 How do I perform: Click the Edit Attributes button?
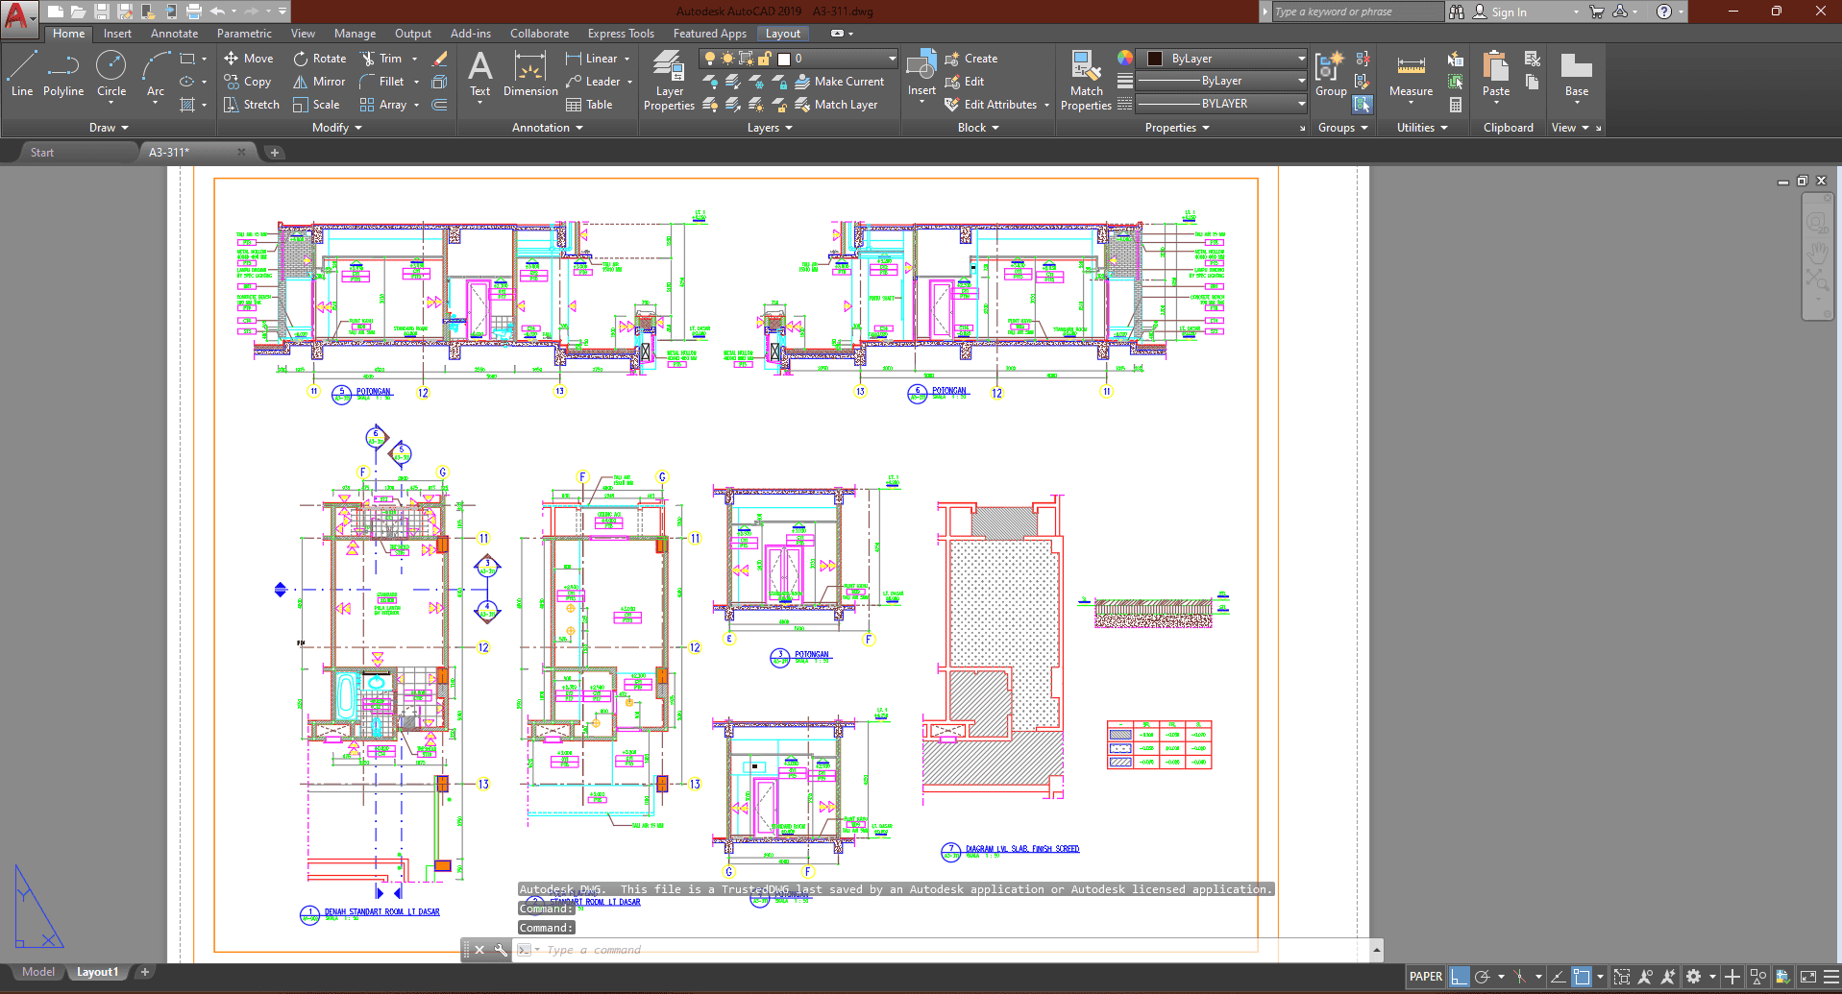pyautogui.click(x=991, y=105)
